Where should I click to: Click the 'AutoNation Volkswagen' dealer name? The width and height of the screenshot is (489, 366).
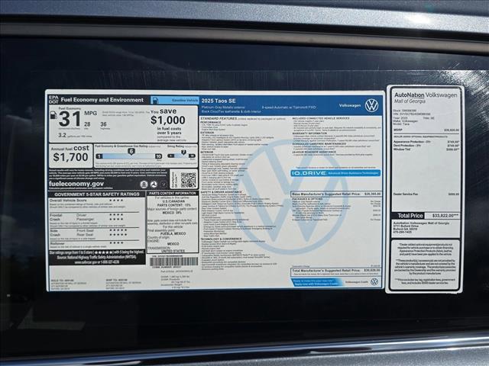(x=426, y=95)
